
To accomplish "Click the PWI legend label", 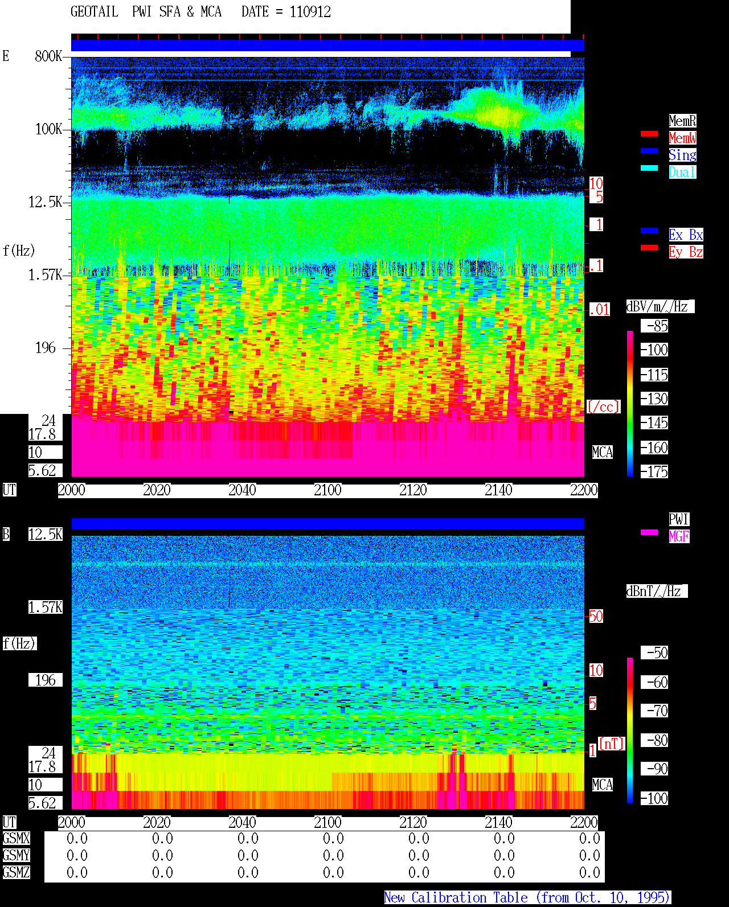I will coord(679,519).
